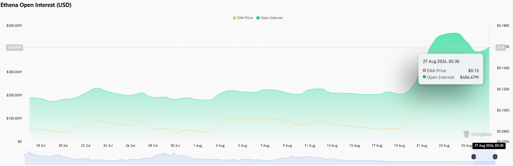The width and height of the screenshot is (513, 166).
Task: Click the $0.1400 price axis label
Action: (503, 68)
